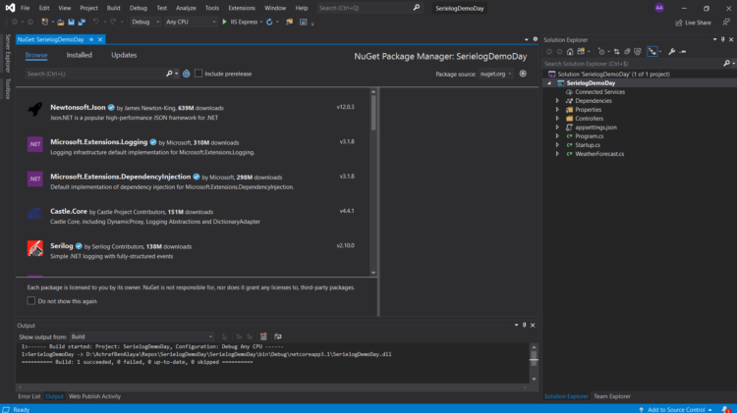The width and height of the screenshot is (737, 413).
Task: Click Pending Changes Filter clock icon
Action: (601, 52)
